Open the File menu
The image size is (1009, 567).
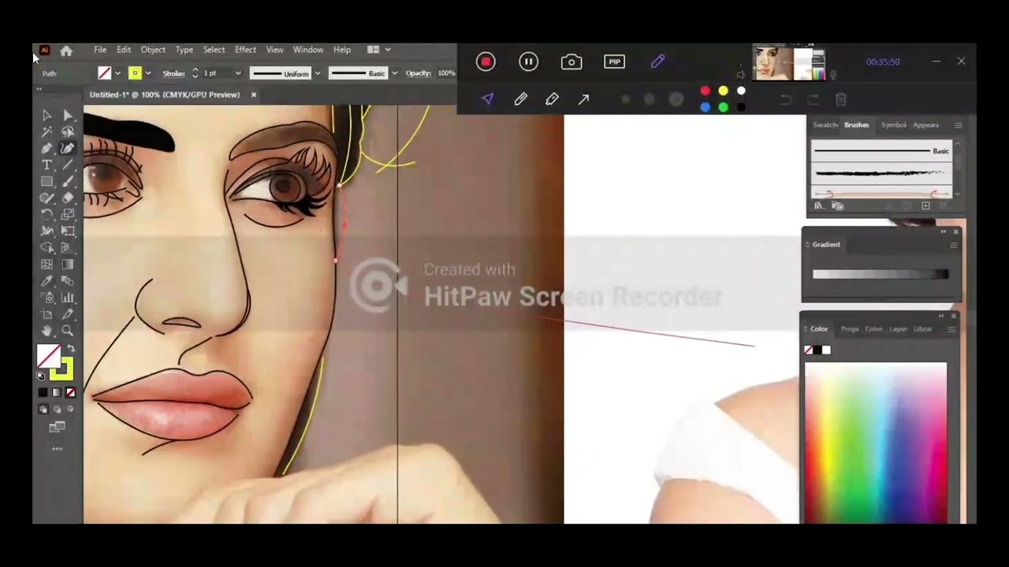(x=100, y=50)
